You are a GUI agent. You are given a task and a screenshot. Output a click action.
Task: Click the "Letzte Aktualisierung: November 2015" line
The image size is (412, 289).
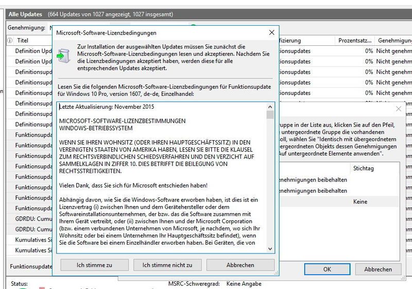[x=107, y=107]
